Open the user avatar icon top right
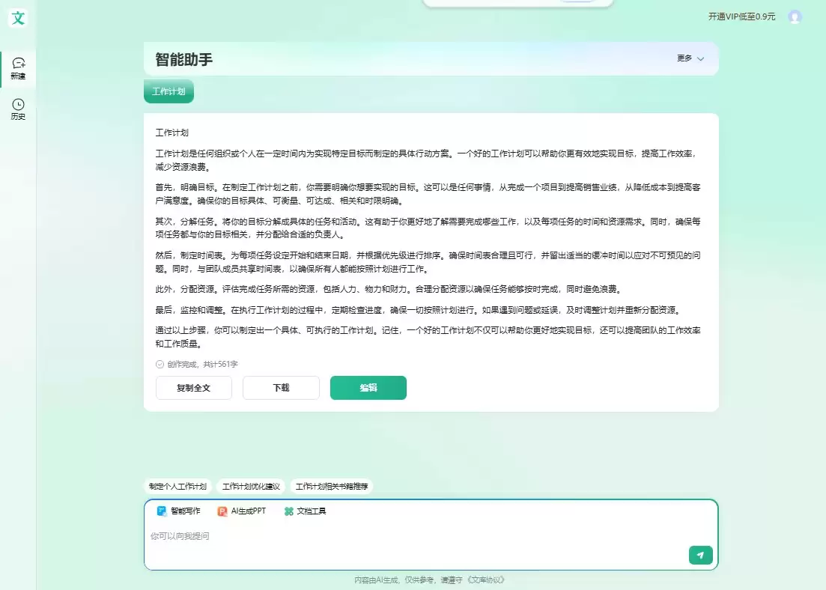826x590 pixels. (795, 16)
